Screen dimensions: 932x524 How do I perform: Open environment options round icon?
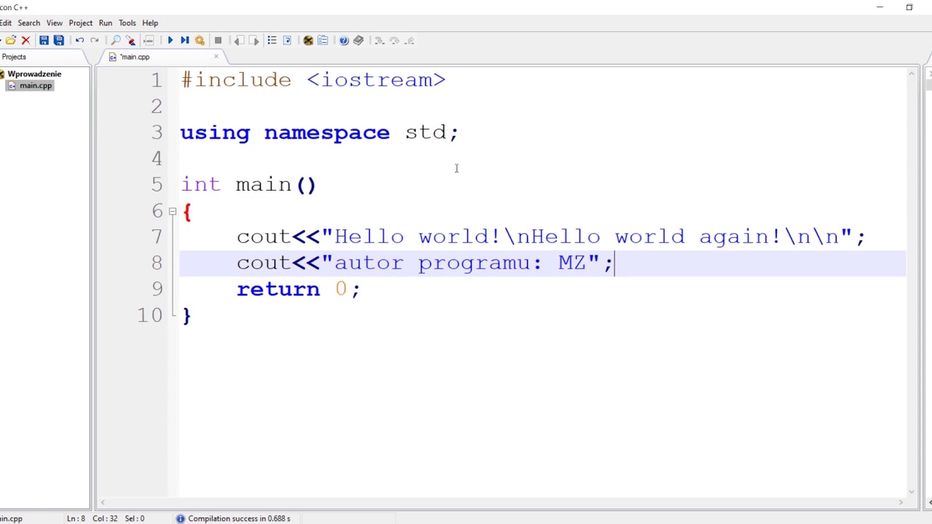click(x=308, y=41)
